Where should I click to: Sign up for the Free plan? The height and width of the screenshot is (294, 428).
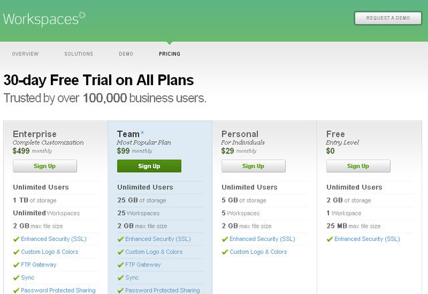coord(358,166)
